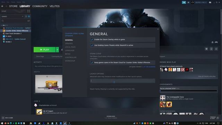The image size is (222, 125).
Task: Click the joystick icon above the gear
Action: pos(212,42)
